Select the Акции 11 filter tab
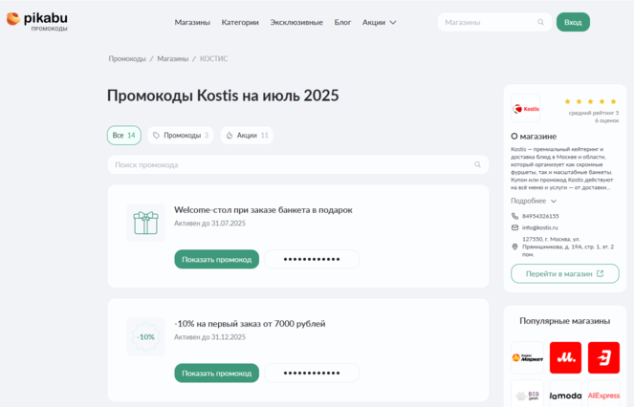Viewport: 634px width, 407px height. click(x=247, y=136)
